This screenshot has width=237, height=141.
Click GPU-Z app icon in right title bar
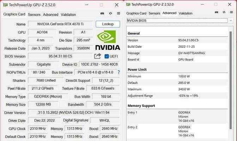128,5
